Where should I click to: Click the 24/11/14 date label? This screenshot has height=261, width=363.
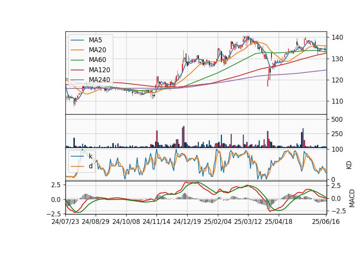coord(157,222)
